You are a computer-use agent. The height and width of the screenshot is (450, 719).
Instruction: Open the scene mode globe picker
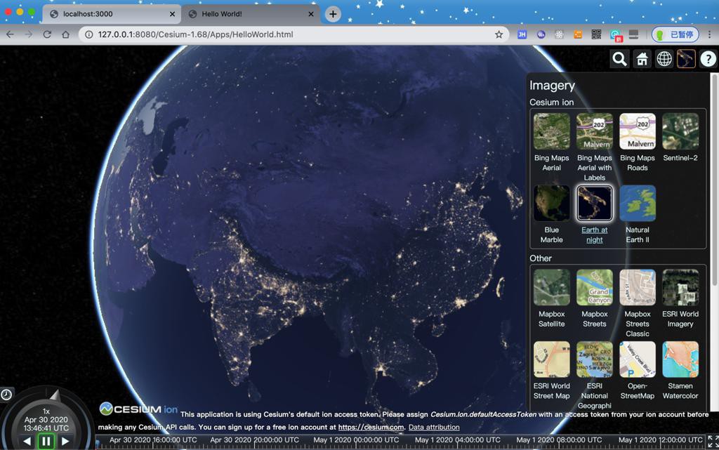[x=664, y=59]
